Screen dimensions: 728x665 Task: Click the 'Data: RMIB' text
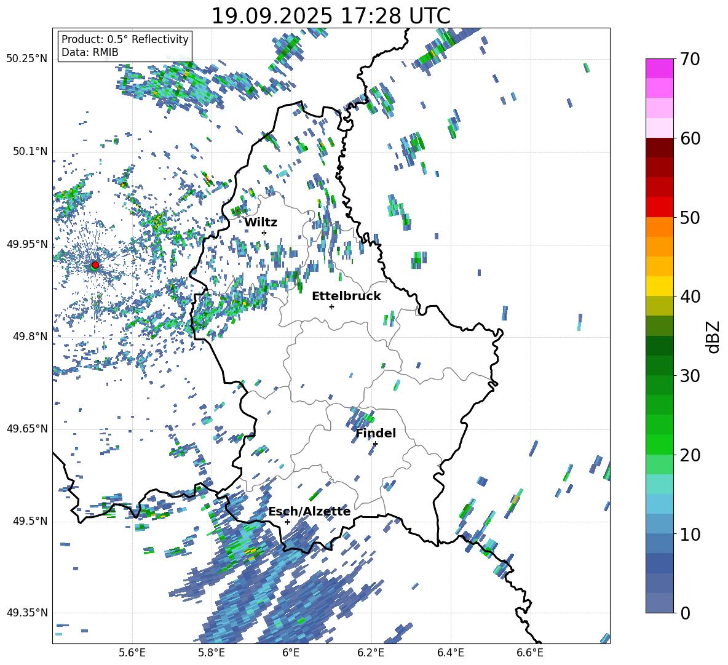(x=90, y=52)
